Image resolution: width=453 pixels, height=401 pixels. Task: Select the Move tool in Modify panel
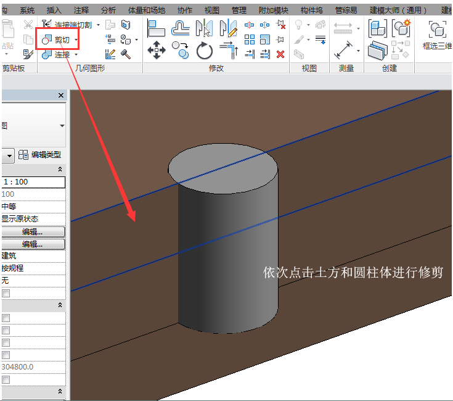pos(157,51)
